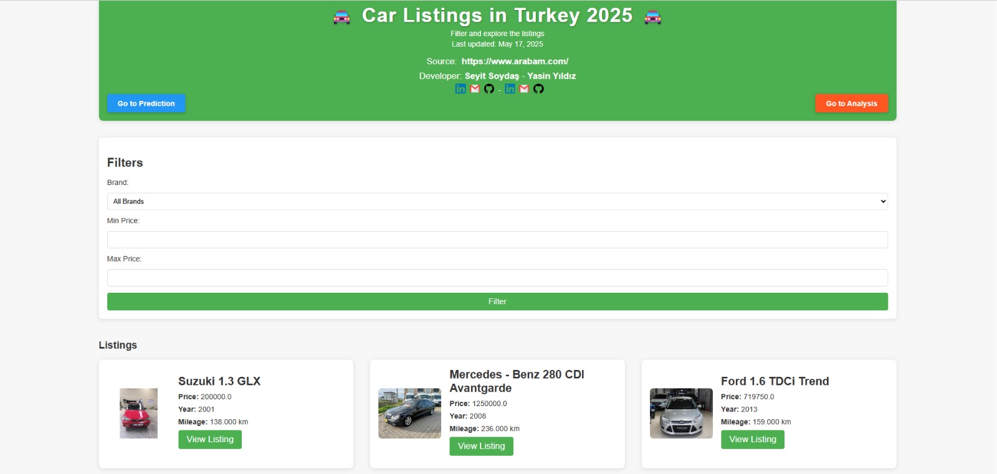This screenshot has width=997, height=474.
Task: View Listing for Suzuki 1.3 GLX
Action: (210, 439)
